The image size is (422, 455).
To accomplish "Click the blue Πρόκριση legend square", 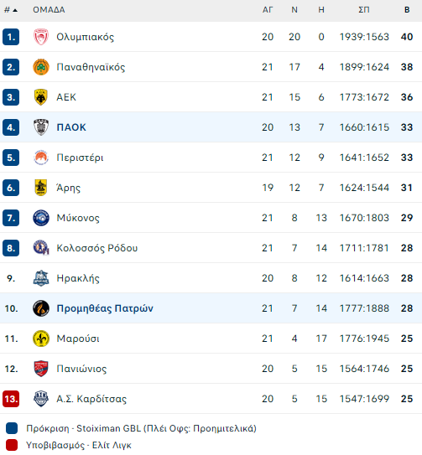I will click(12, 428).
